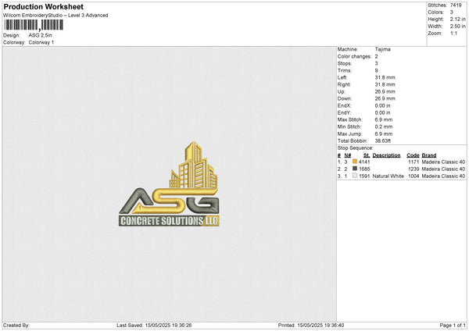469x331 pixels.
Task: Click the orange thread color swatch 4141
Action: 355,162
